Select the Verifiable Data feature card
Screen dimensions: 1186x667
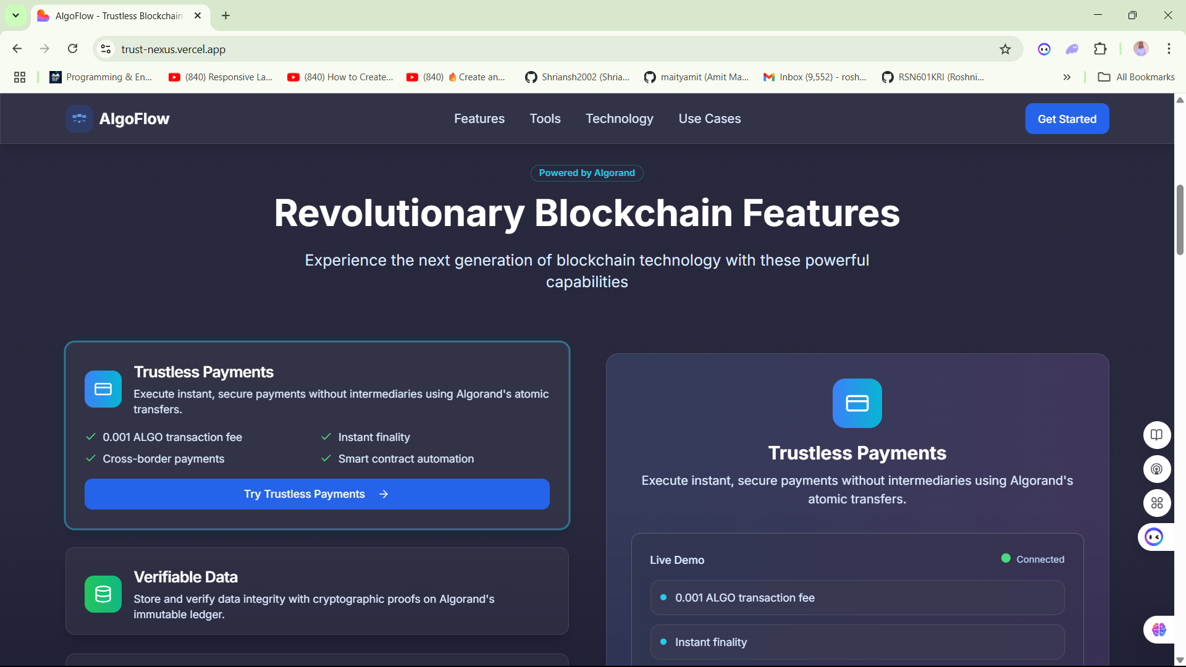(x=316, y=591)
